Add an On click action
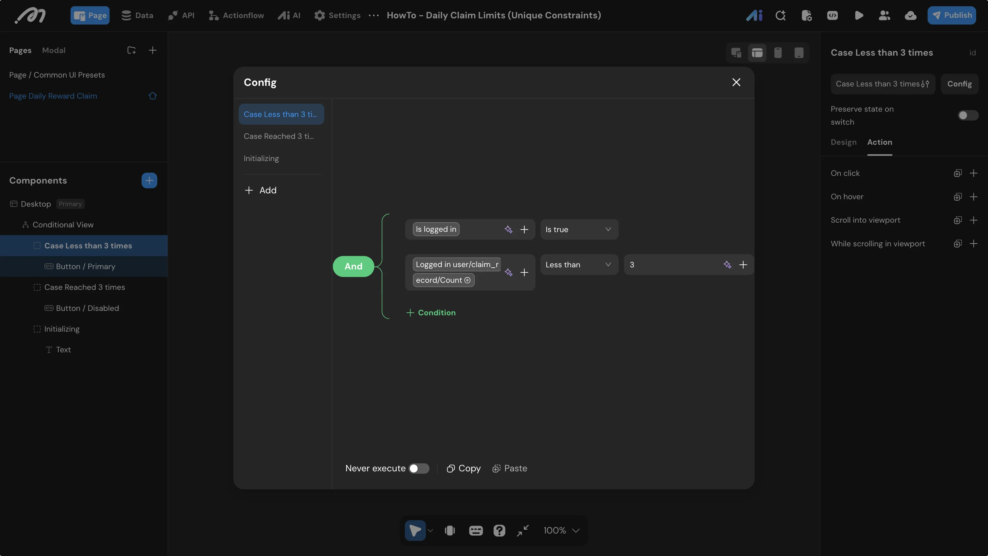The width and height of the screenshot is (988, 556). point(973,173)
